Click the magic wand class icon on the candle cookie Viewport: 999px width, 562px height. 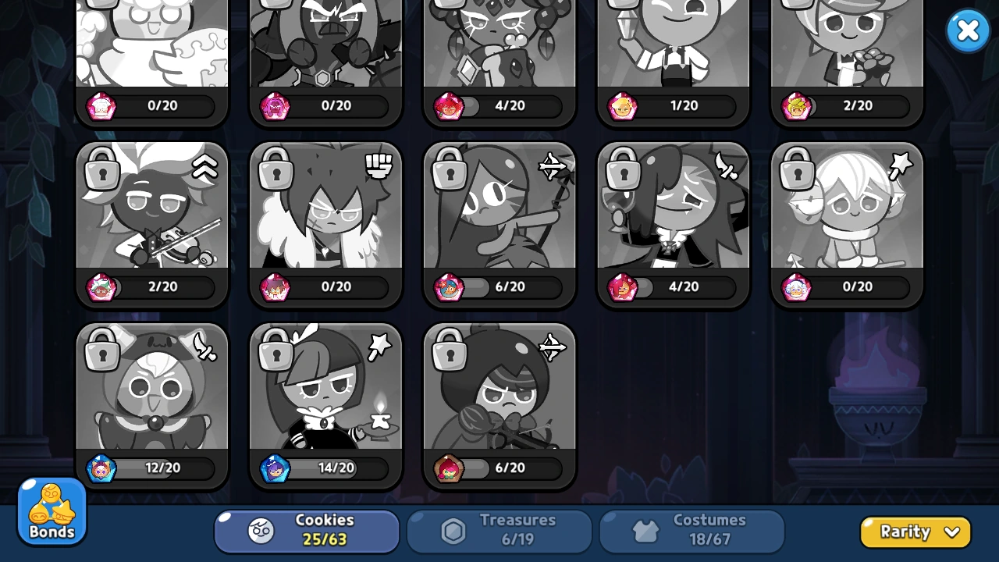click(x=379, y=347)
